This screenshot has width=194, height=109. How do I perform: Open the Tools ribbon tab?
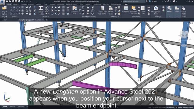pyautogui.click(x=81, y=4)
